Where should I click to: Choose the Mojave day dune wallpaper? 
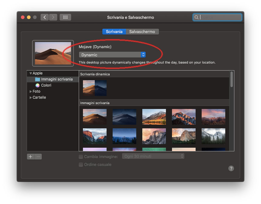click(x=95, y=117)
